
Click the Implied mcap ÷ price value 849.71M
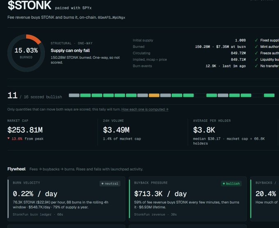[x=238, y=59]
